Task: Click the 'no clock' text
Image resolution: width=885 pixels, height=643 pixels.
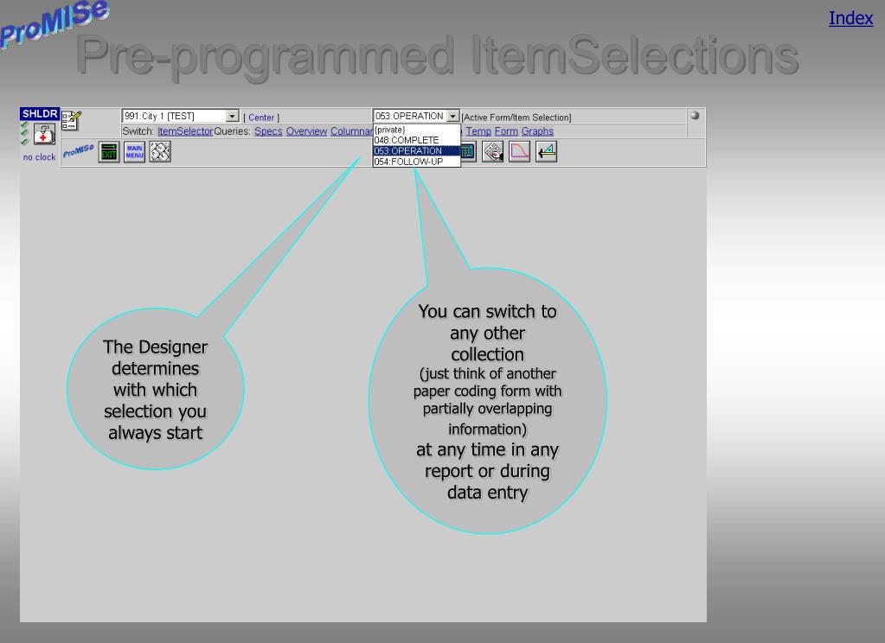Action: coord(40,157)
